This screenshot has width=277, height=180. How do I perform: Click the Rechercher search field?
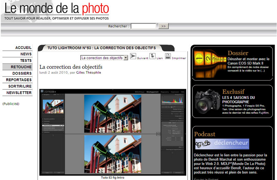click(x=143, y=26)
